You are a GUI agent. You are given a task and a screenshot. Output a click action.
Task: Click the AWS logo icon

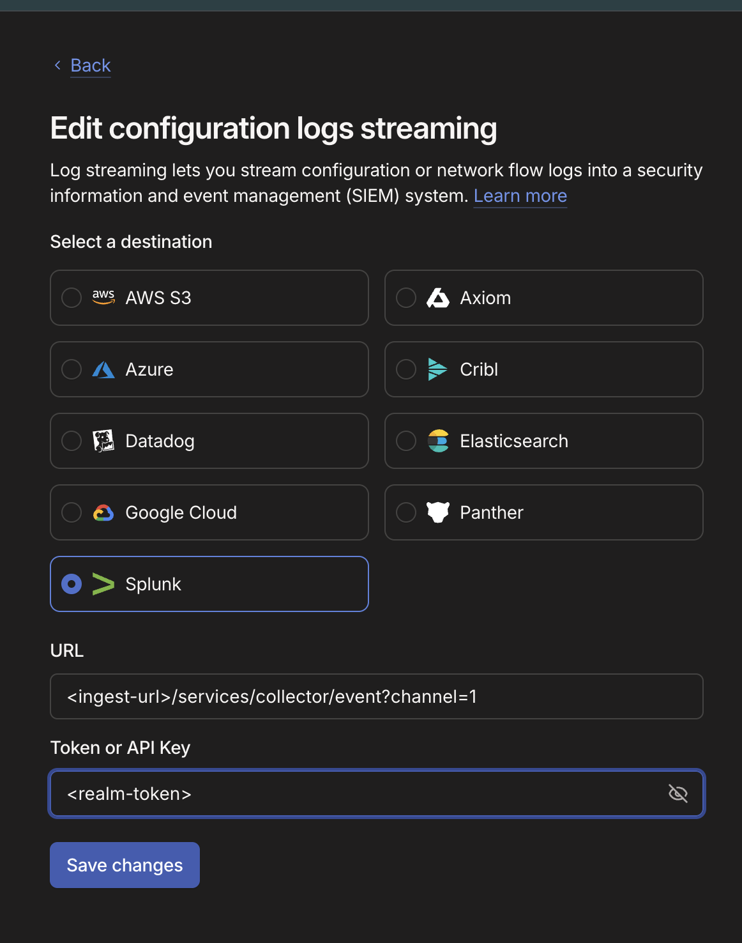[103, 298]
